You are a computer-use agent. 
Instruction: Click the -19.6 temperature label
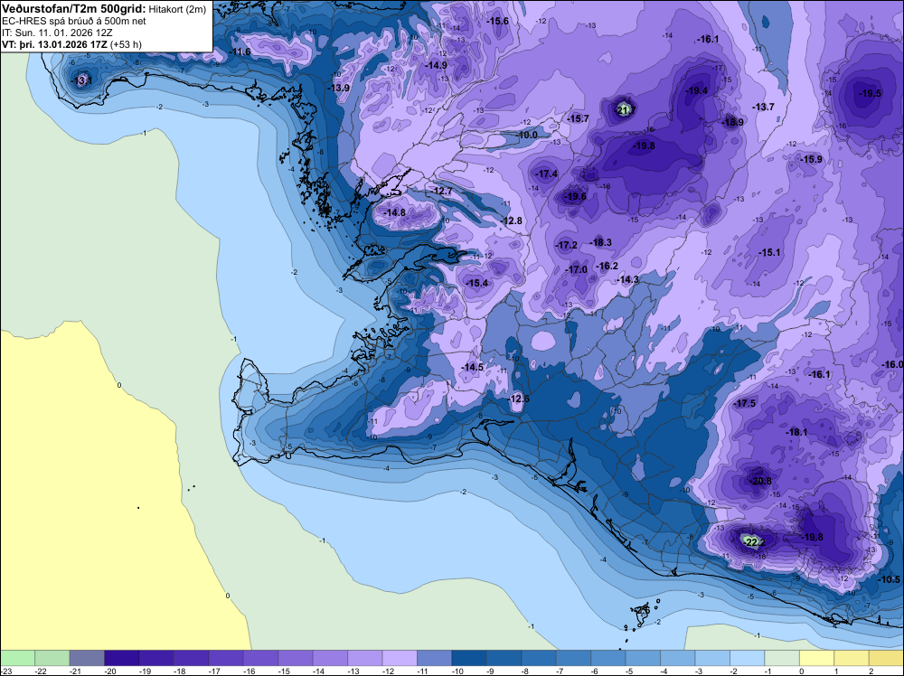click(x=575, y=196)
